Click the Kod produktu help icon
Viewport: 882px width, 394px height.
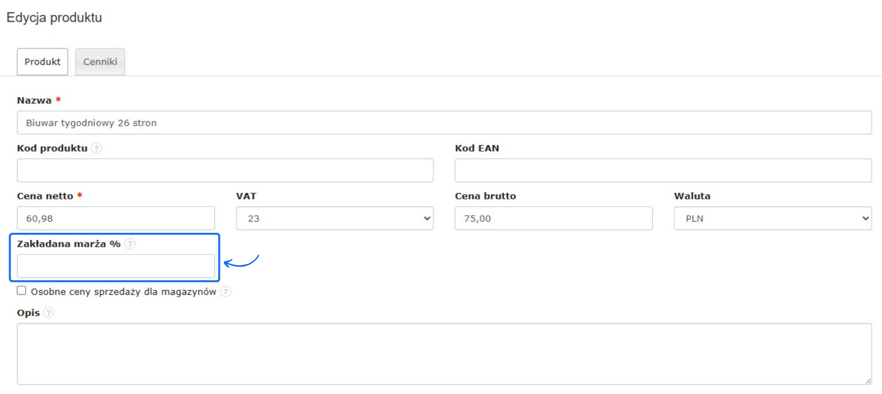click(96, 148)
